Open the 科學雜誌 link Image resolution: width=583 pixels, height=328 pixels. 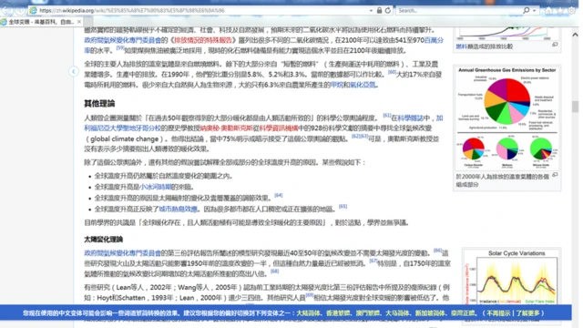pos(410,118)
